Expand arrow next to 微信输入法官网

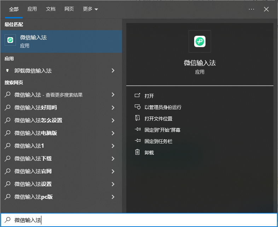pyautogui.click(x=113, y=171)
